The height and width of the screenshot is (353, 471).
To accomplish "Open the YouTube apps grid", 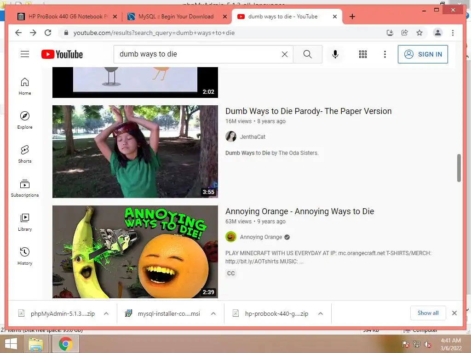I will click(x=363, y=54).
